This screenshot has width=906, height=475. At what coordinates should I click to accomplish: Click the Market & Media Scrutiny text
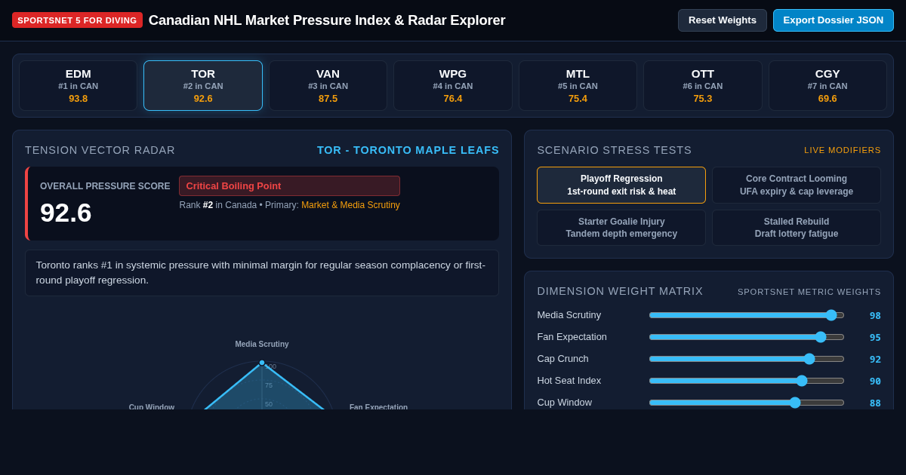[350, 205]
